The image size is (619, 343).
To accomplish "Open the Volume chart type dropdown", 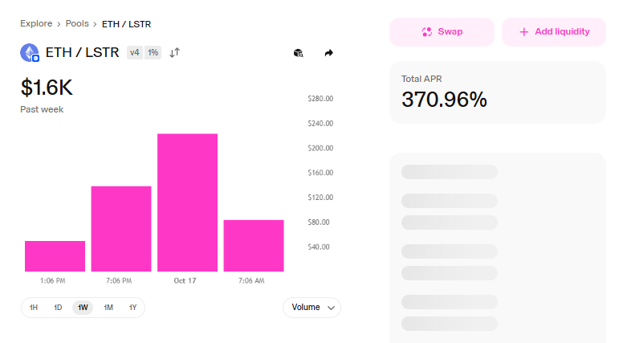I will tap(312, 308).
